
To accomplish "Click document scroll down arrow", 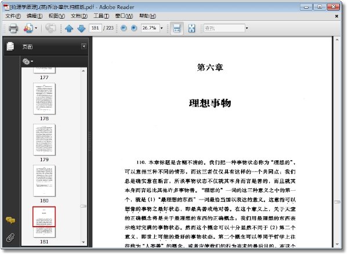I will 337,244.
